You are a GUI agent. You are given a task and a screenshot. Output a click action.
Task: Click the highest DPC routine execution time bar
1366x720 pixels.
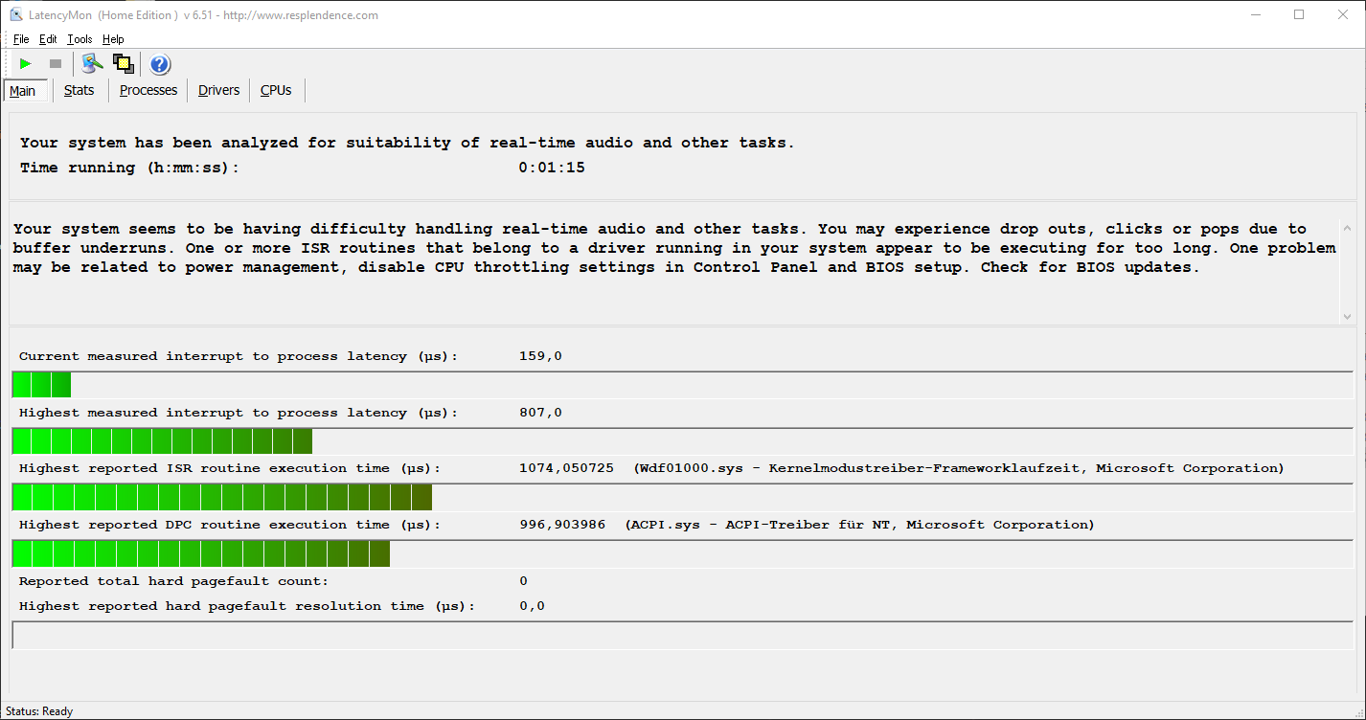pos(201,554)
